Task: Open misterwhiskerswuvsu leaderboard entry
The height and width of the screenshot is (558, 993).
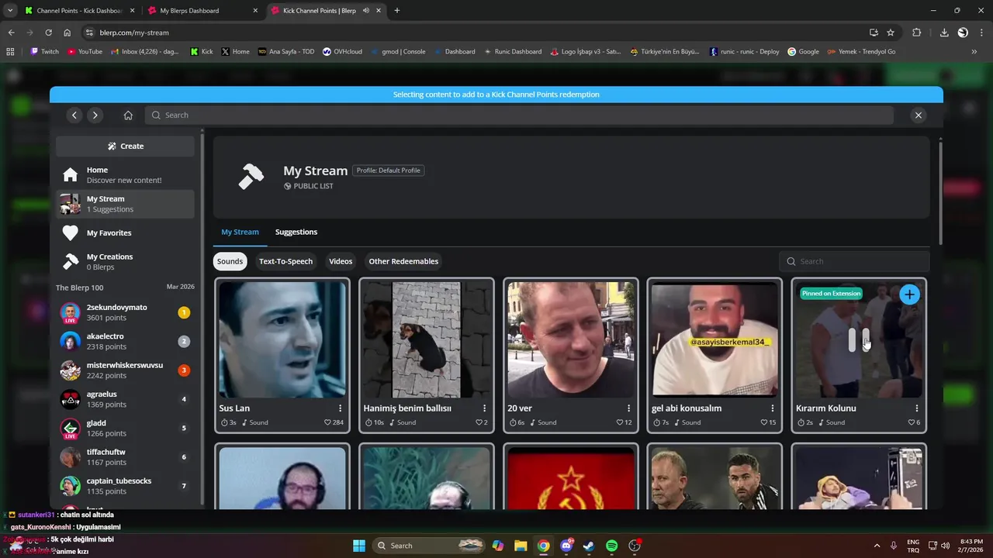Action: (x=125, y=370)
